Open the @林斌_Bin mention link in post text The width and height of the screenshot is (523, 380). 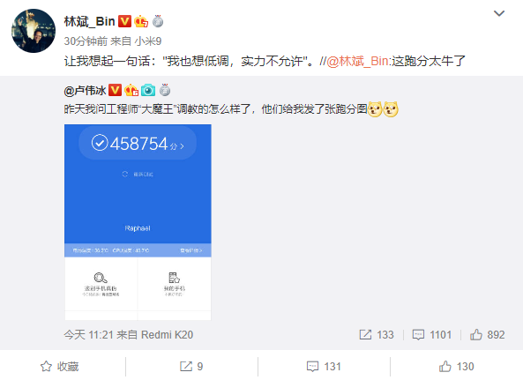pos(357,62)
